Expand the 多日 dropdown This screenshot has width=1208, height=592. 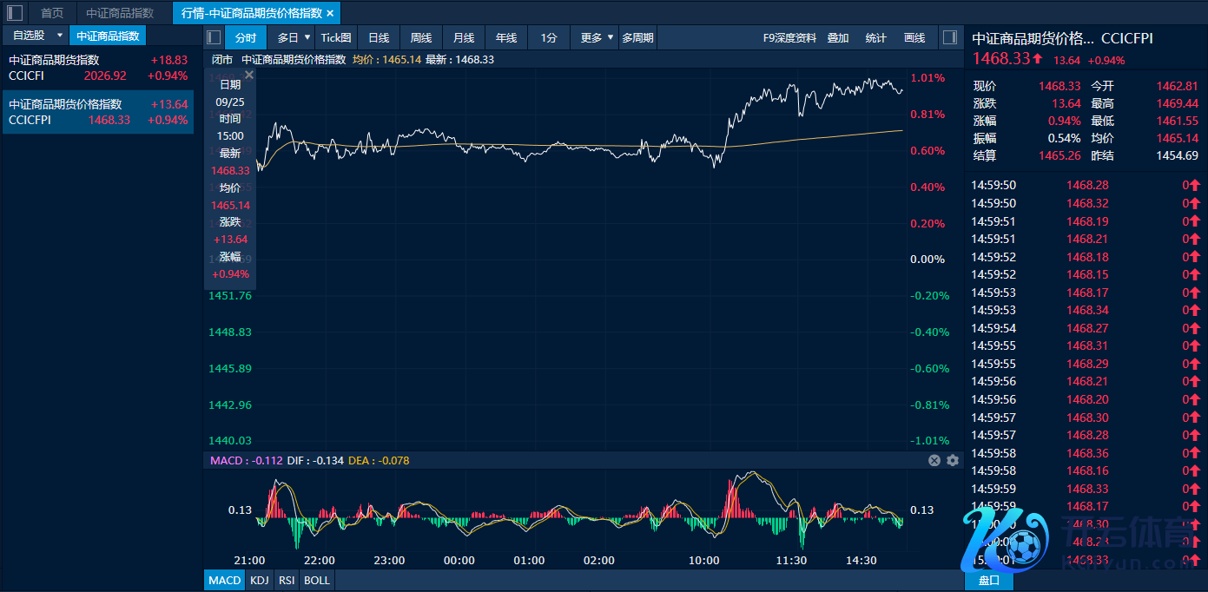tap(307, 37)
